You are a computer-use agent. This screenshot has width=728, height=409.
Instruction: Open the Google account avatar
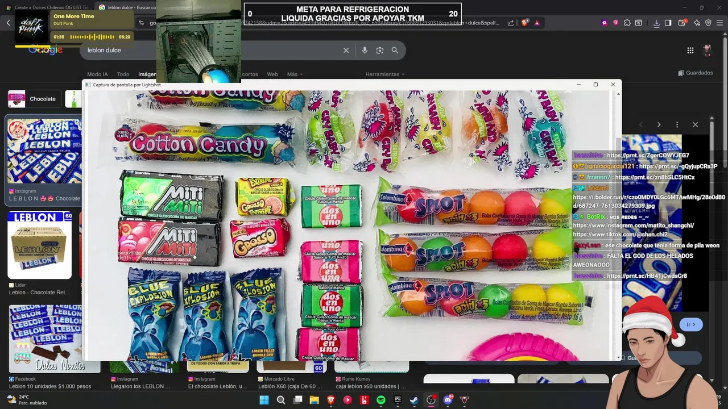(707, 50)
